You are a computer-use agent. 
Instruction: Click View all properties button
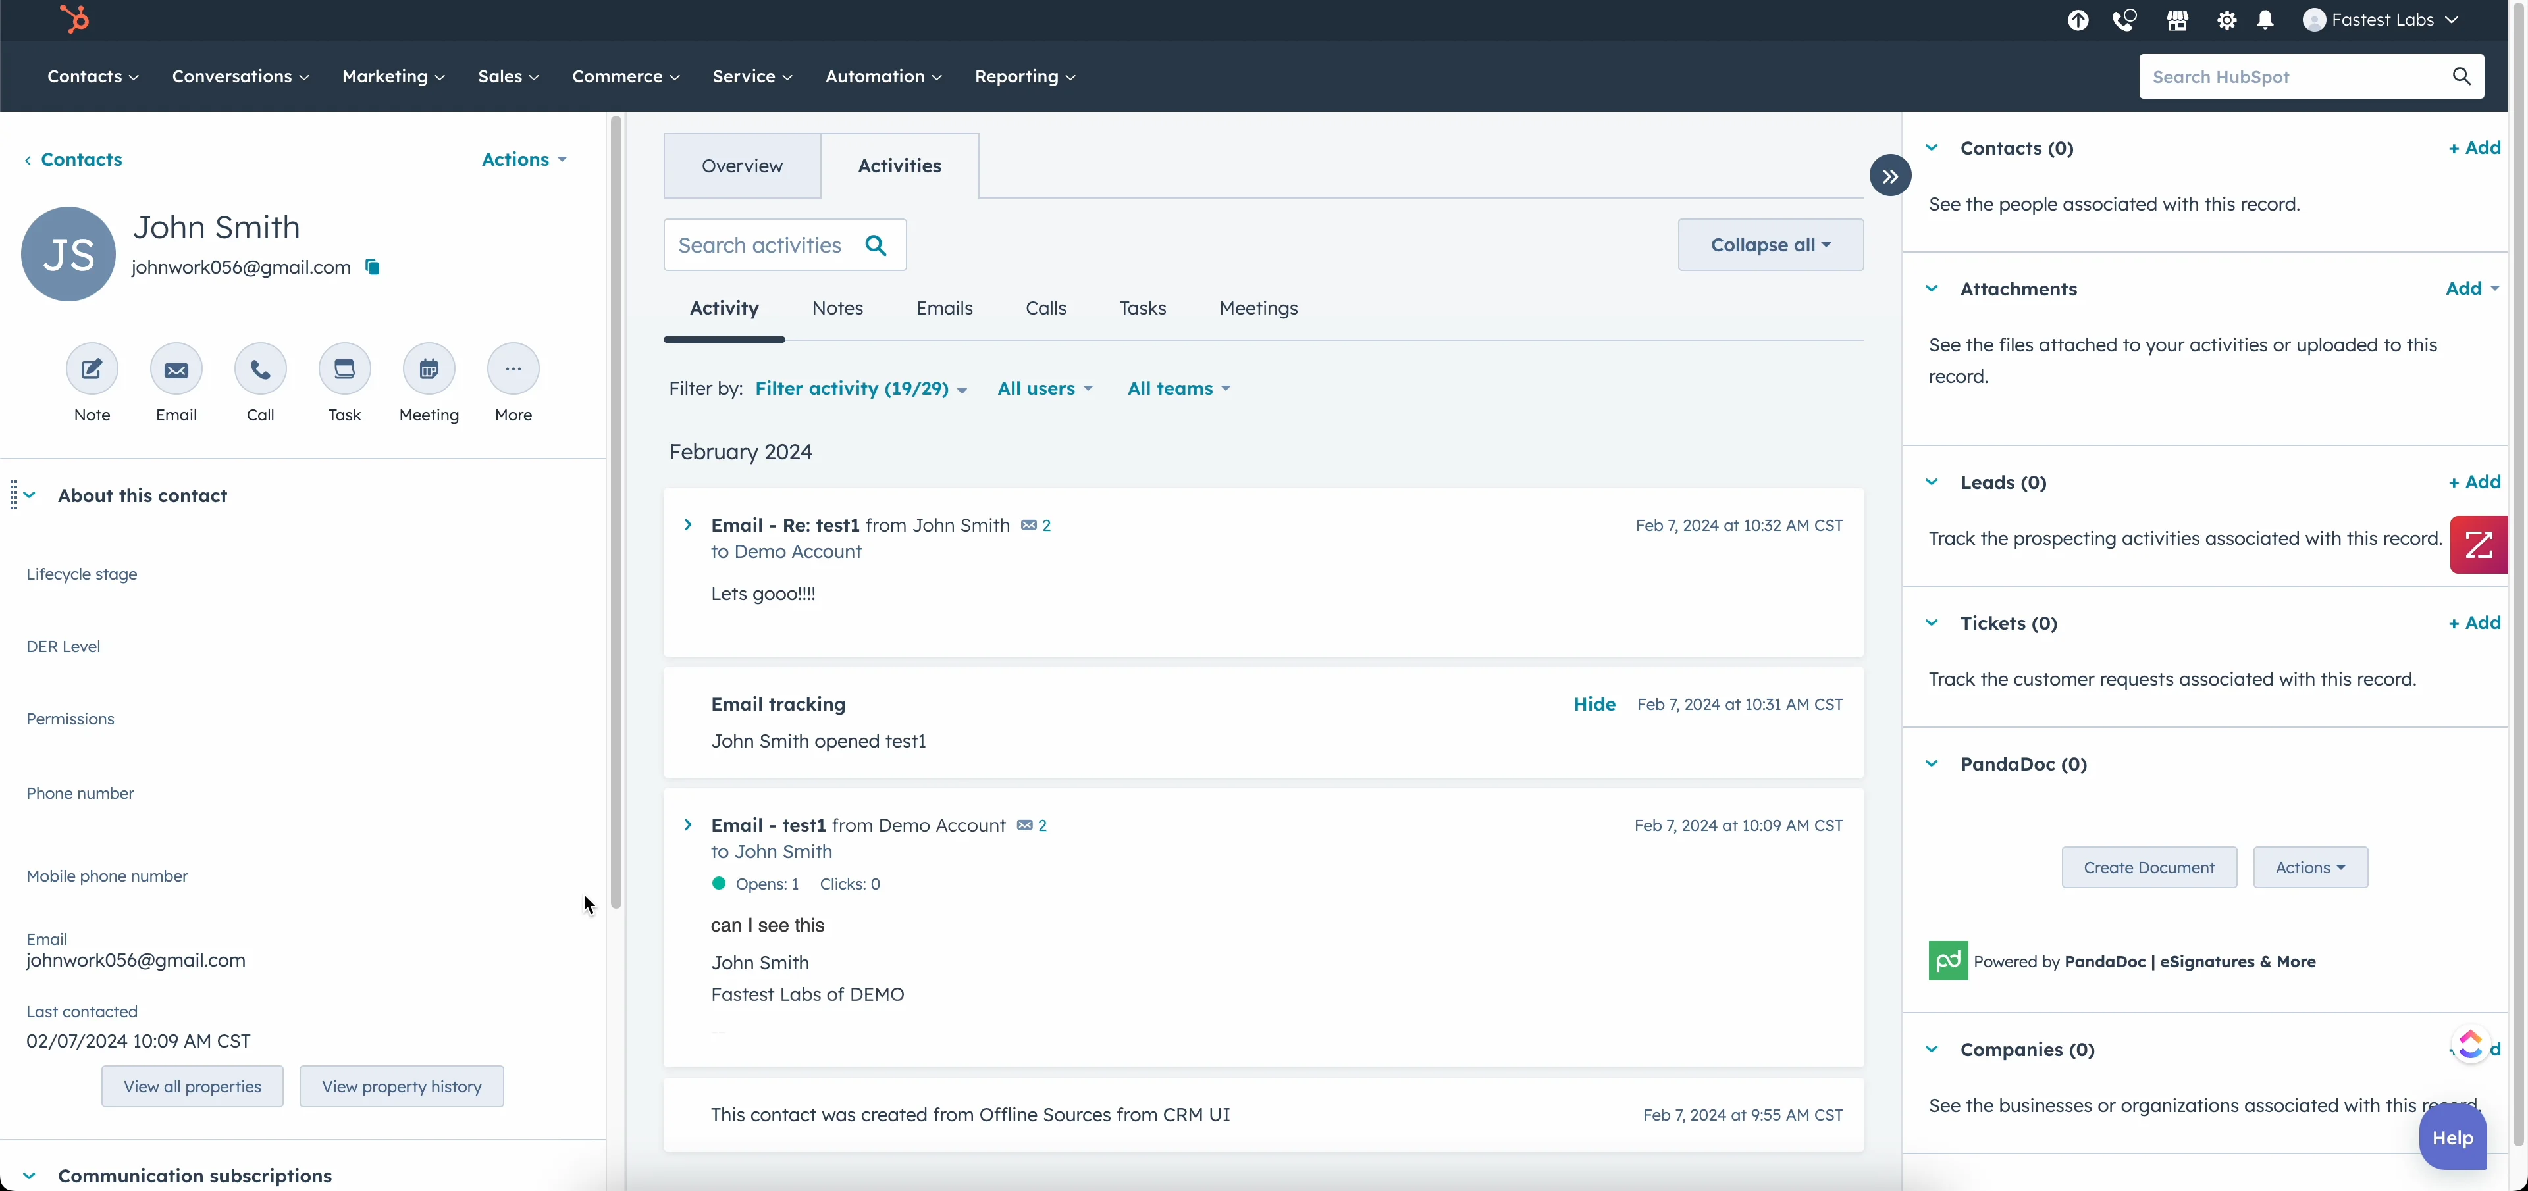[192, 1086]
